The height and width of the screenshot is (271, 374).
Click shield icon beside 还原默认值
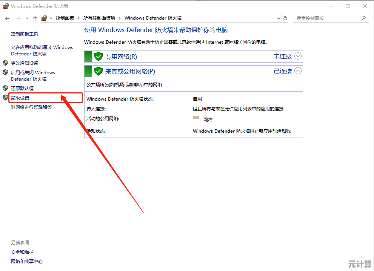(5, 88)
